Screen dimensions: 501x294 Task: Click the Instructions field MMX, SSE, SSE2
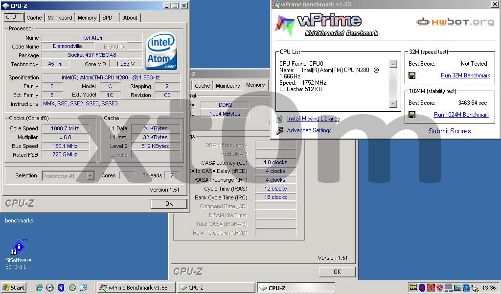coord(111,104)
